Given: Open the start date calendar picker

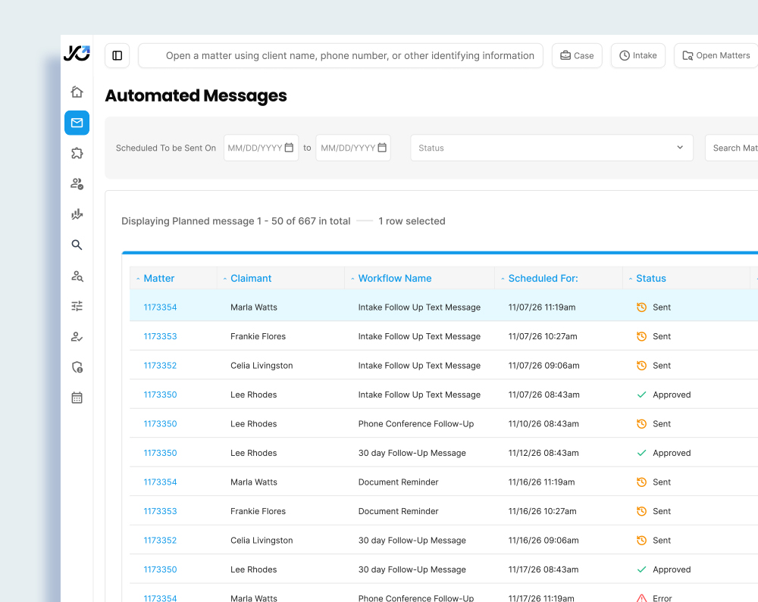Looking at the screenshot, I should pos(289,148).
